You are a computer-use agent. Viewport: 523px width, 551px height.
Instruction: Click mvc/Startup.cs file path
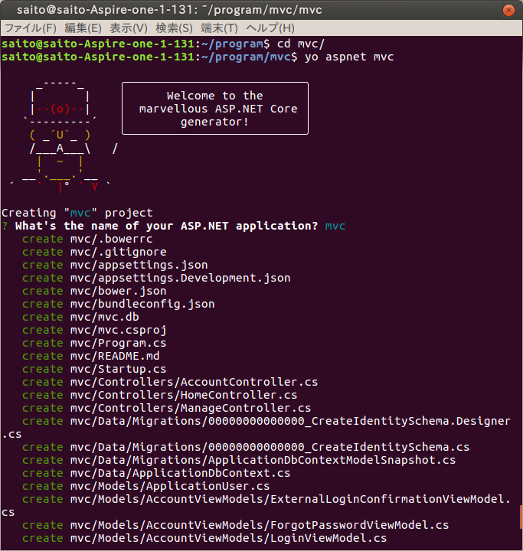click(x=118, y=369)
